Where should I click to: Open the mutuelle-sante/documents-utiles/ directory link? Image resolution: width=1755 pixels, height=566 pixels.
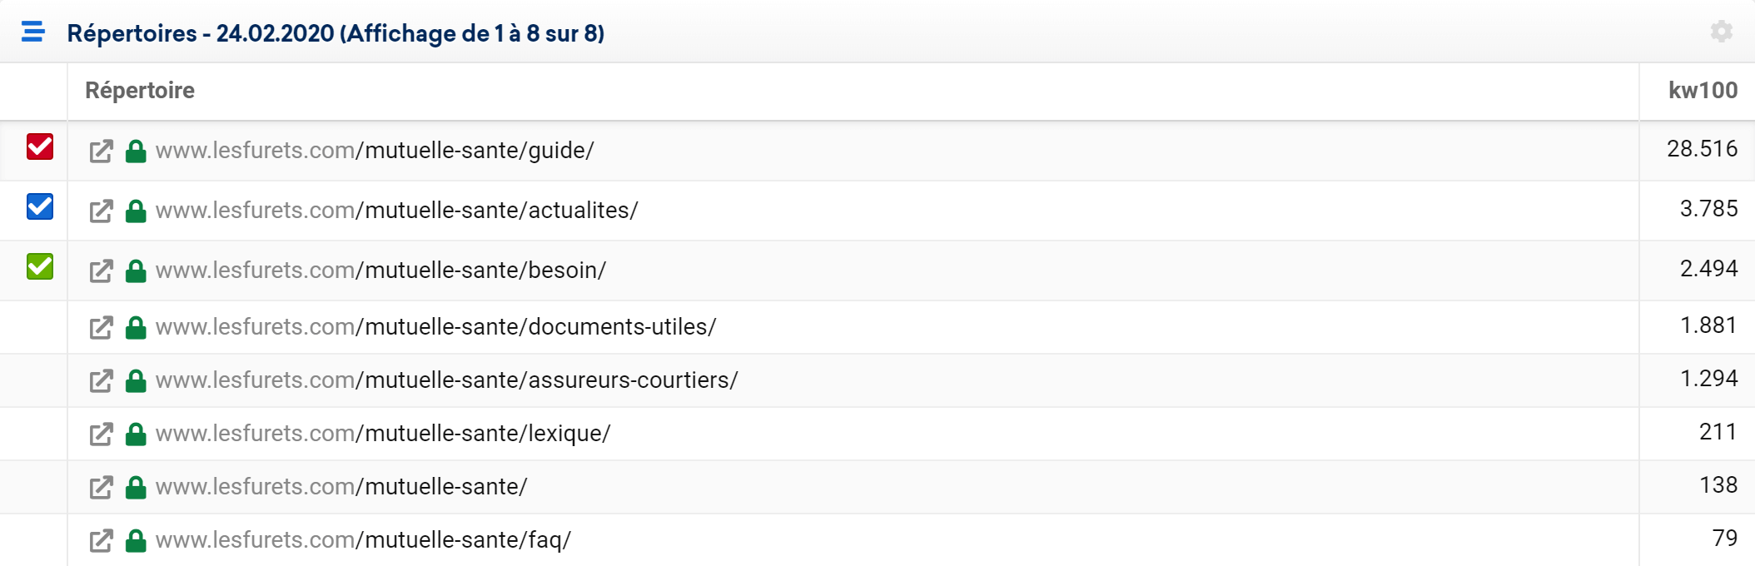(x=436, y=327)
